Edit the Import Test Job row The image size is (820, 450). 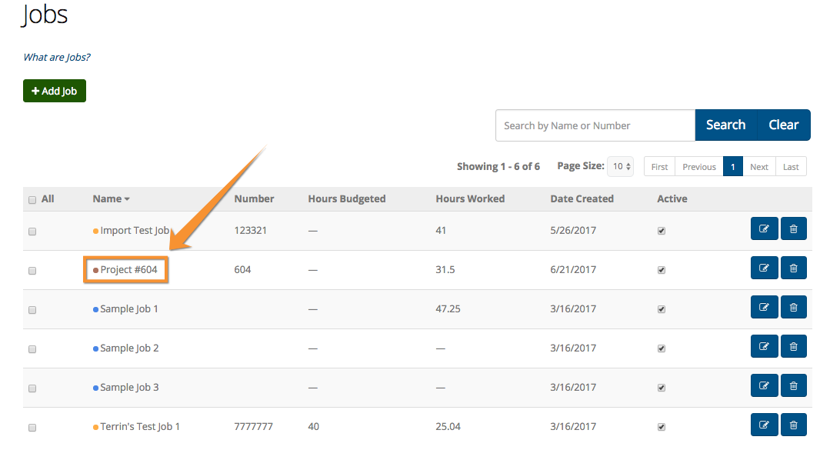(x=764, y=228)
